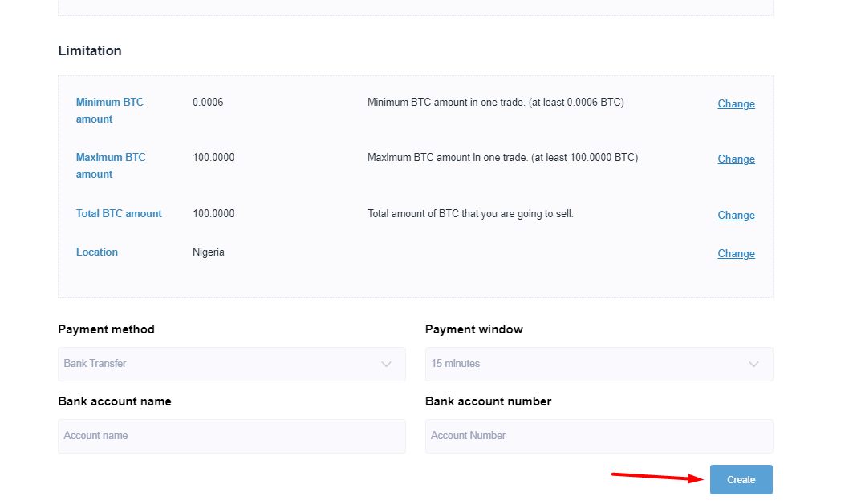This screenshot has width=861, height=504.
Task: Click Change link for Maximum BTC amount
Action: (x=736, y=159)
